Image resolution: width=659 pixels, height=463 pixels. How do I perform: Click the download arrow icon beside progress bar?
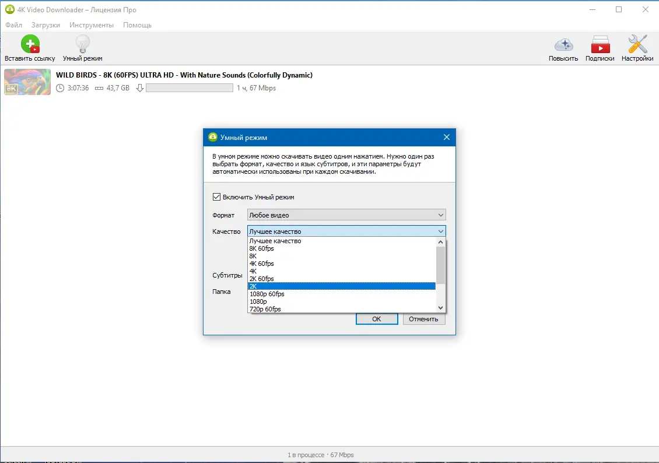pyautogui.click(x=140, y=88)
